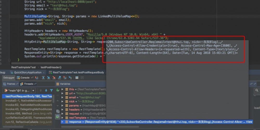Viewport: 260px width, 130px height.
Task: Click code folding marker at closing brace
Action: pyautogui.click(x=9, y=60)
